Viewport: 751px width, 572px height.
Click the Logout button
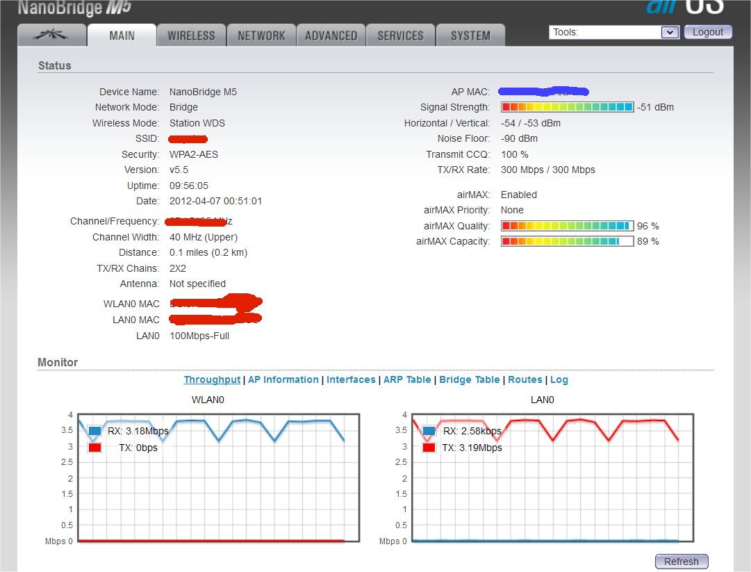[707, 32]
